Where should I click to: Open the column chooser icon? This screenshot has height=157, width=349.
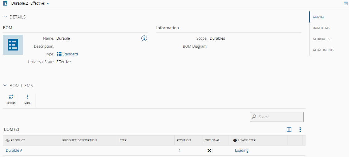tap(289, 130)
